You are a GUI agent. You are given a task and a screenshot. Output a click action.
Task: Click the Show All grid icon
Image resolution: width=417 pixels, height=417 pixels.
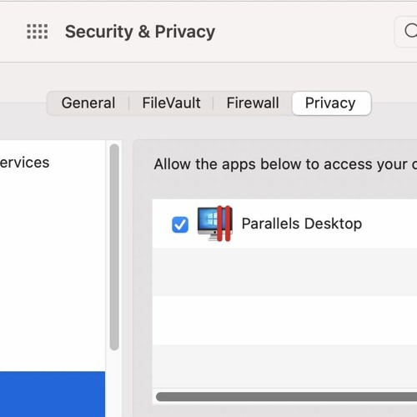point(38,32)
